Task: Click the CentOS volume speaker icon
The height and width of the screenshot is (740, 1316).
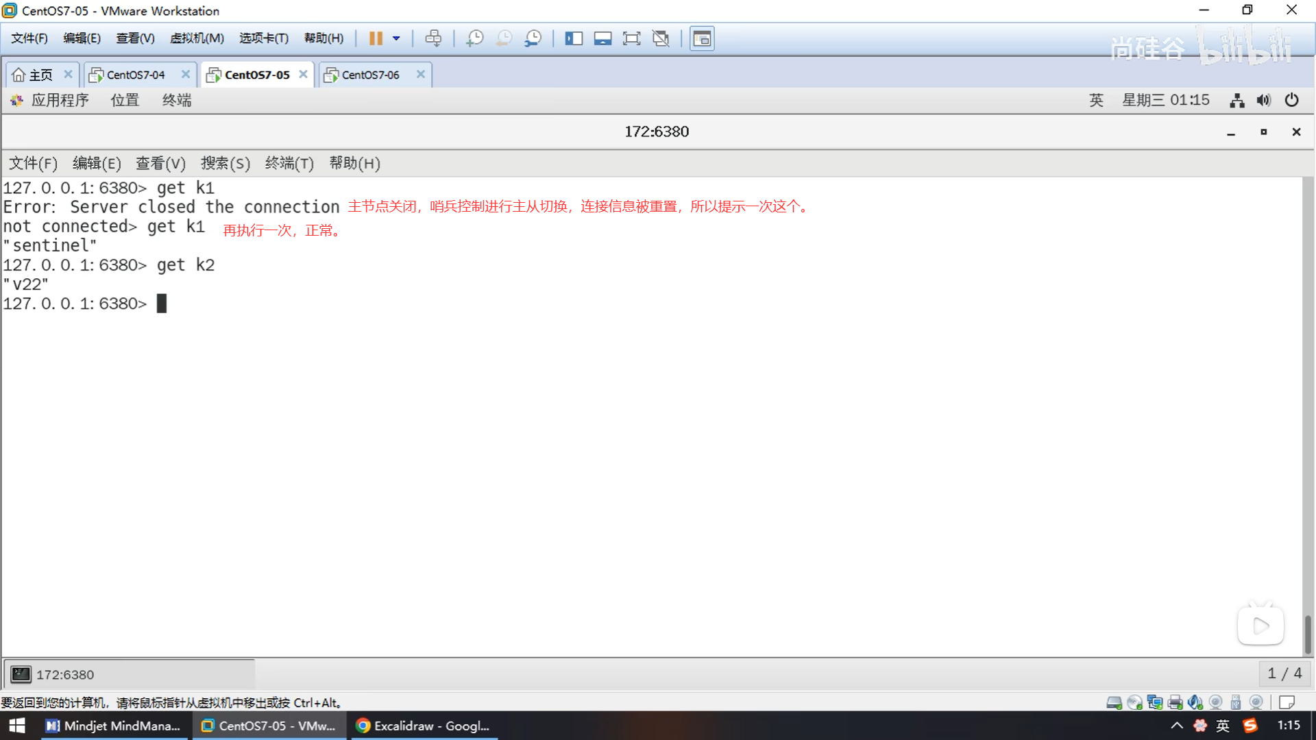Action: point(1263,100)
